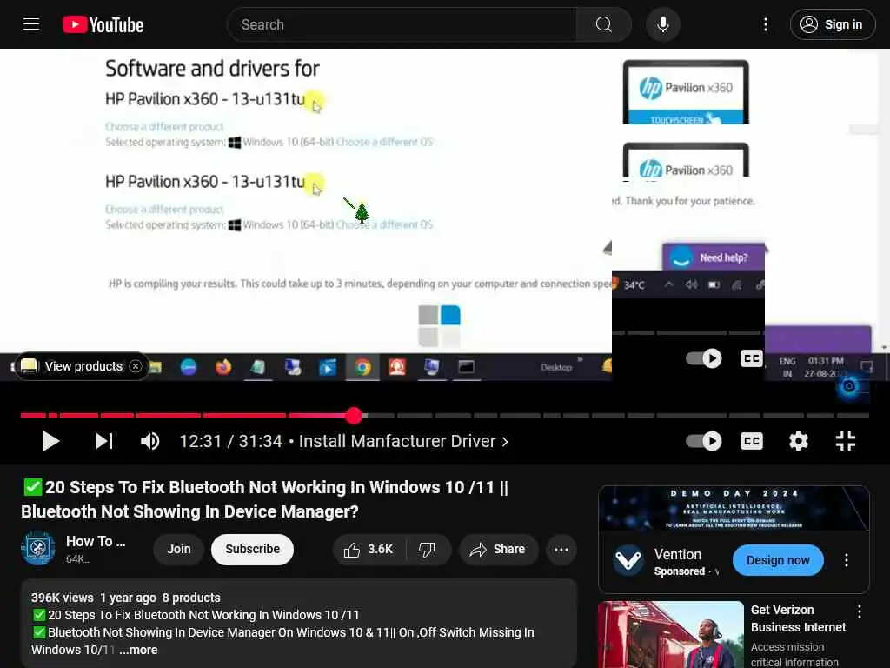Screen dimensions: 890x668
Task: Go to YouTube home via logo
Action: click(x=103, y=24)
